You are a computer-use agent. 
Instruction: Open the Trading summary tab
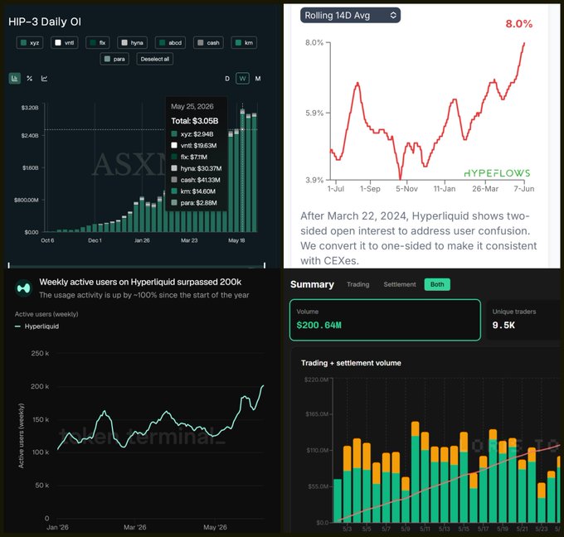358,284
